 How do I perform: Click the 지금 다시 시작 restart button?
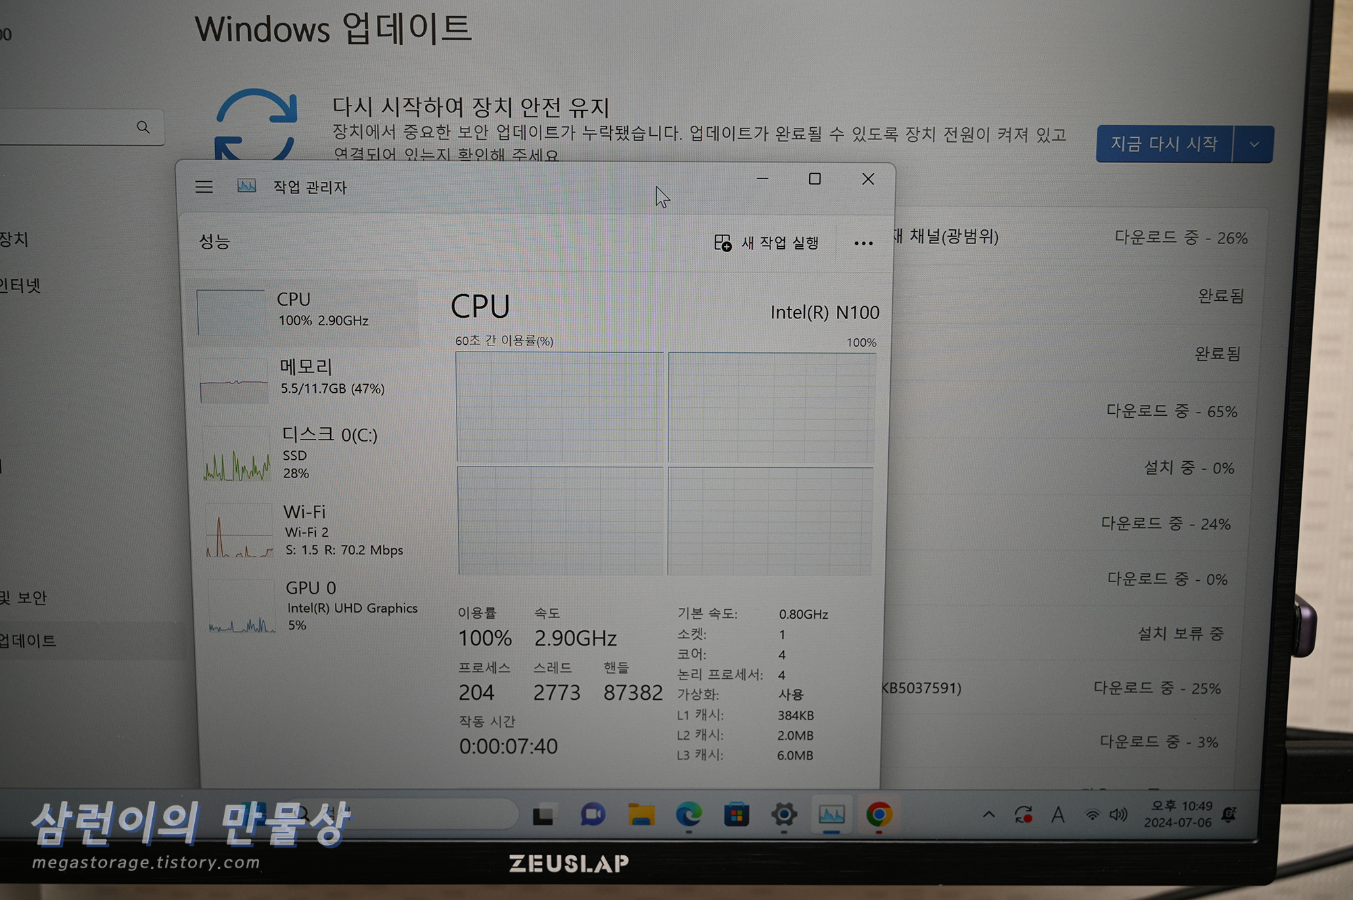pos(1164,144)
